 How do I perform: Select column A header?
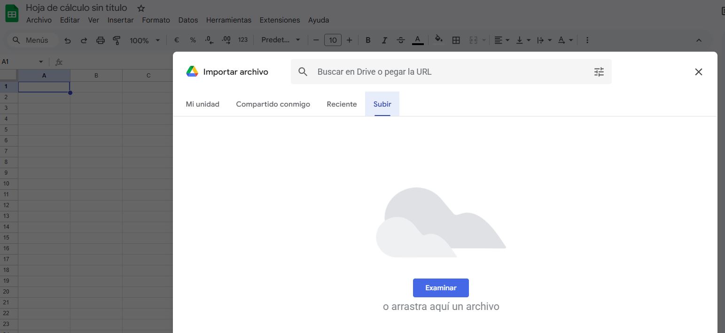44,76
